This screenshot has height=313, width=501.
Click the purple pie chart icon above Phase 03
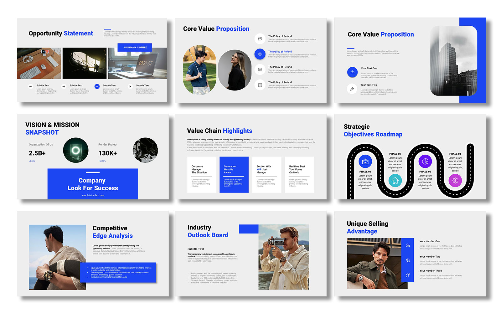[425, 162]
